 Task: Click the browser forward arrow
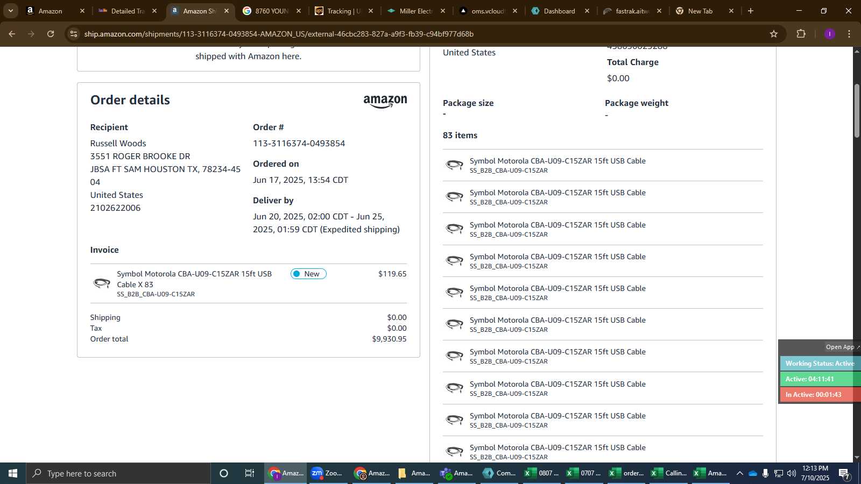(31, 34)
